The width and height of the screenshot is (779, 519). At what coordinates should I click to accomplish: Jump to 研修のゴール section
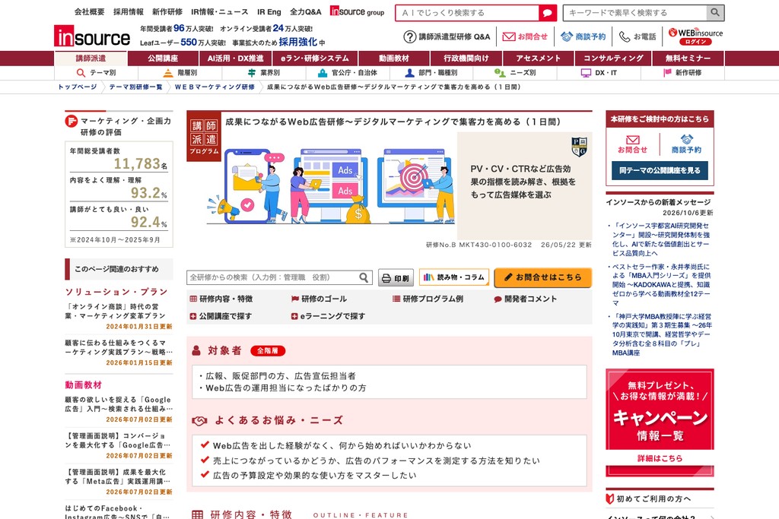pyautogui.click(x=319, y=299)
